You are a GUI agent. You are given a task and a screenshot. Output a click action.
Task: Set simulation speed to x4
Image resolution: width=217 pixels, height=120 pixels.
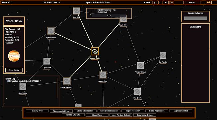[x=172, y=3]
